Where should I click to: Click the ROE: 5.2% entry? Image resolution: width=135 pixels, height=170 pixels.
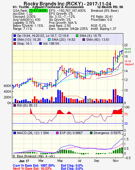(x=99, y=26)
